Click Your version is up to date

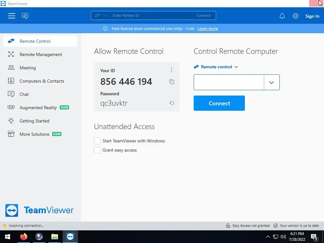pyautogui.click(x=299, y=226)
